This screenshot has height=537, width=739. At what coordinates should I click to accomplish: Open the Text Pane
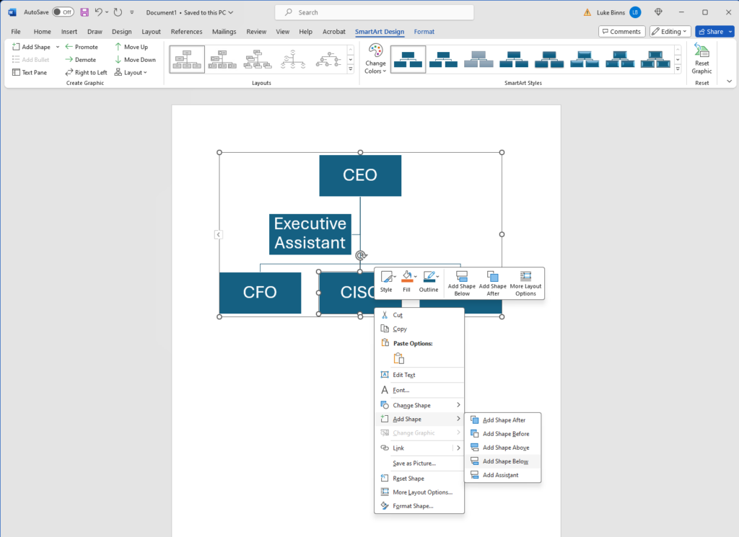(x=29, y=72)
